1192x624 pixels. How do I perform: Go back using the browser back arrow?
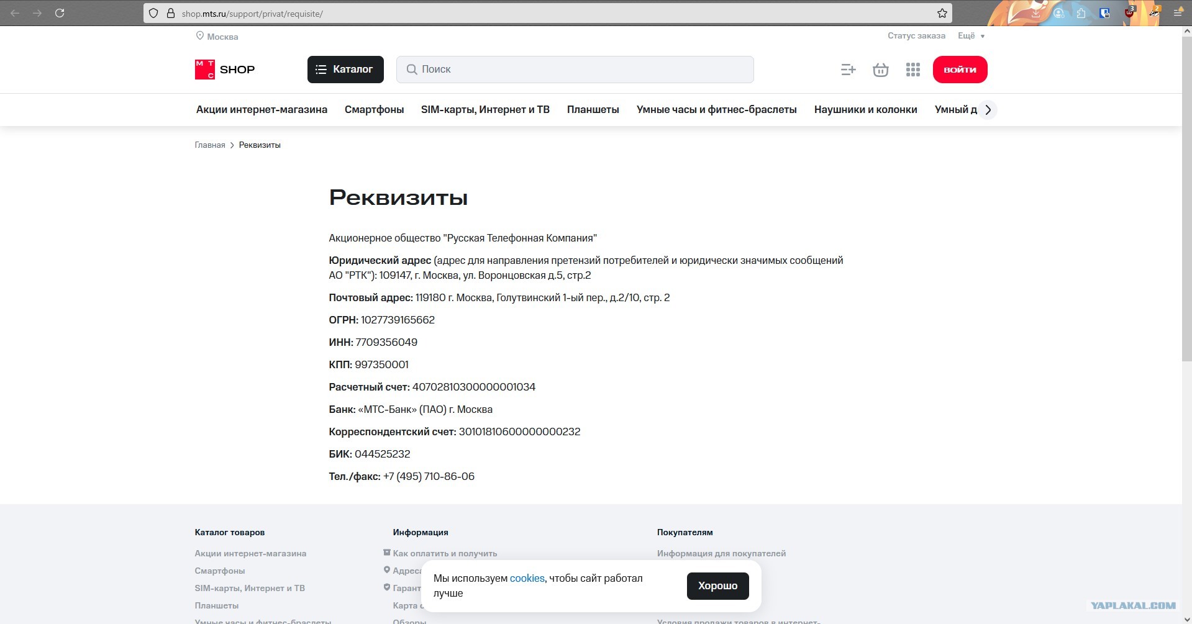[15, 13]
